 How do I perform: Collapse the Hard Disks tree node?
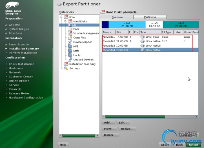(65, 21)
